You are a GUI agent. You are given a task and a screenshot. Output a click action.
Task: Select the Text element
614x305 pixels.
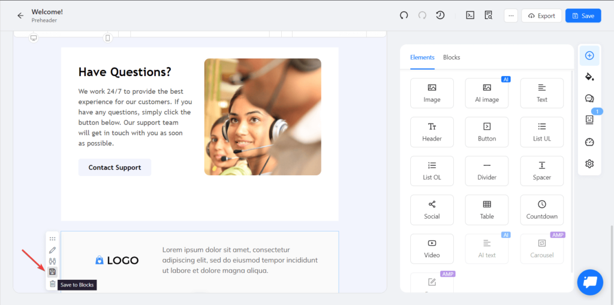pos(542,93)
